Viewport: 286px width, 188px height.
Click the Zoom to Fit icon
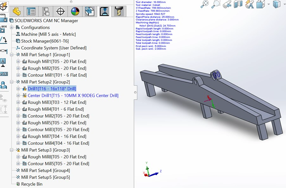(x=205, y=4)
